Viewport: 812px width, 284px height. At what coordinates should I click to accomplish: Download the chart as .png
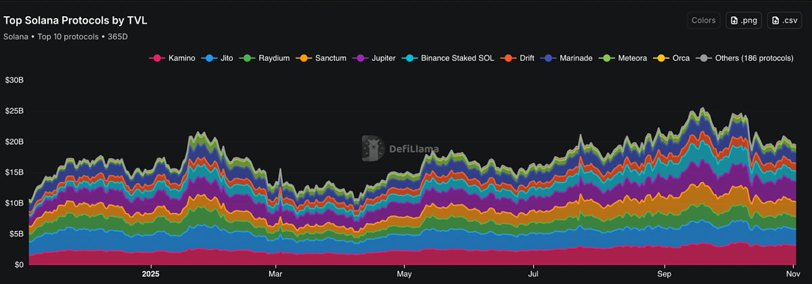coord(744,20)
